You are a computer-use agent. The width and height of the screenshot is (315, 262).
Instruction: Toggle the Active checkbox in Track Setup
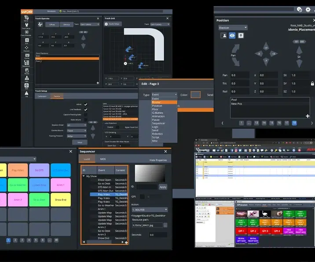pos(86,104)
